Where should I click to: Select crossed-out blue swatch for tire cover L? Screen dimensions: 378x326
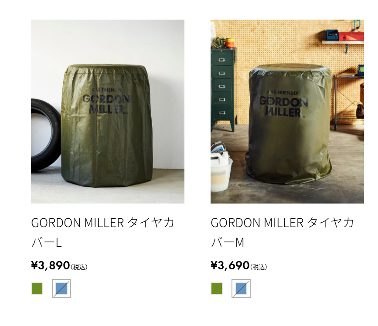coord(61,289)
